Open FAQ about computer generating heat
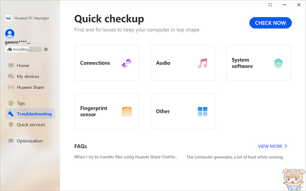The width and height of the screenshot is (306, 191). [x=235, y=157]
